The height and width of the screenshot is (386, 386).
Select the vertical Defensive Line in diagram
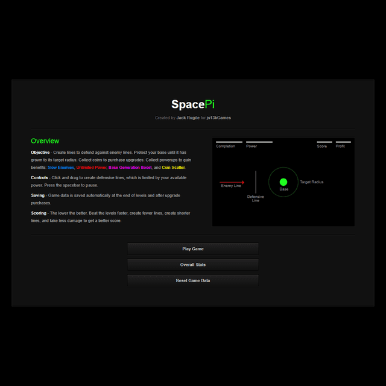pos(256,182)
